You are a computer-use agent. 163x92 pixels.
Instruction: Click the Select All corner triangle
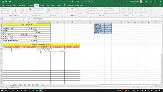(x=2, y=22)
